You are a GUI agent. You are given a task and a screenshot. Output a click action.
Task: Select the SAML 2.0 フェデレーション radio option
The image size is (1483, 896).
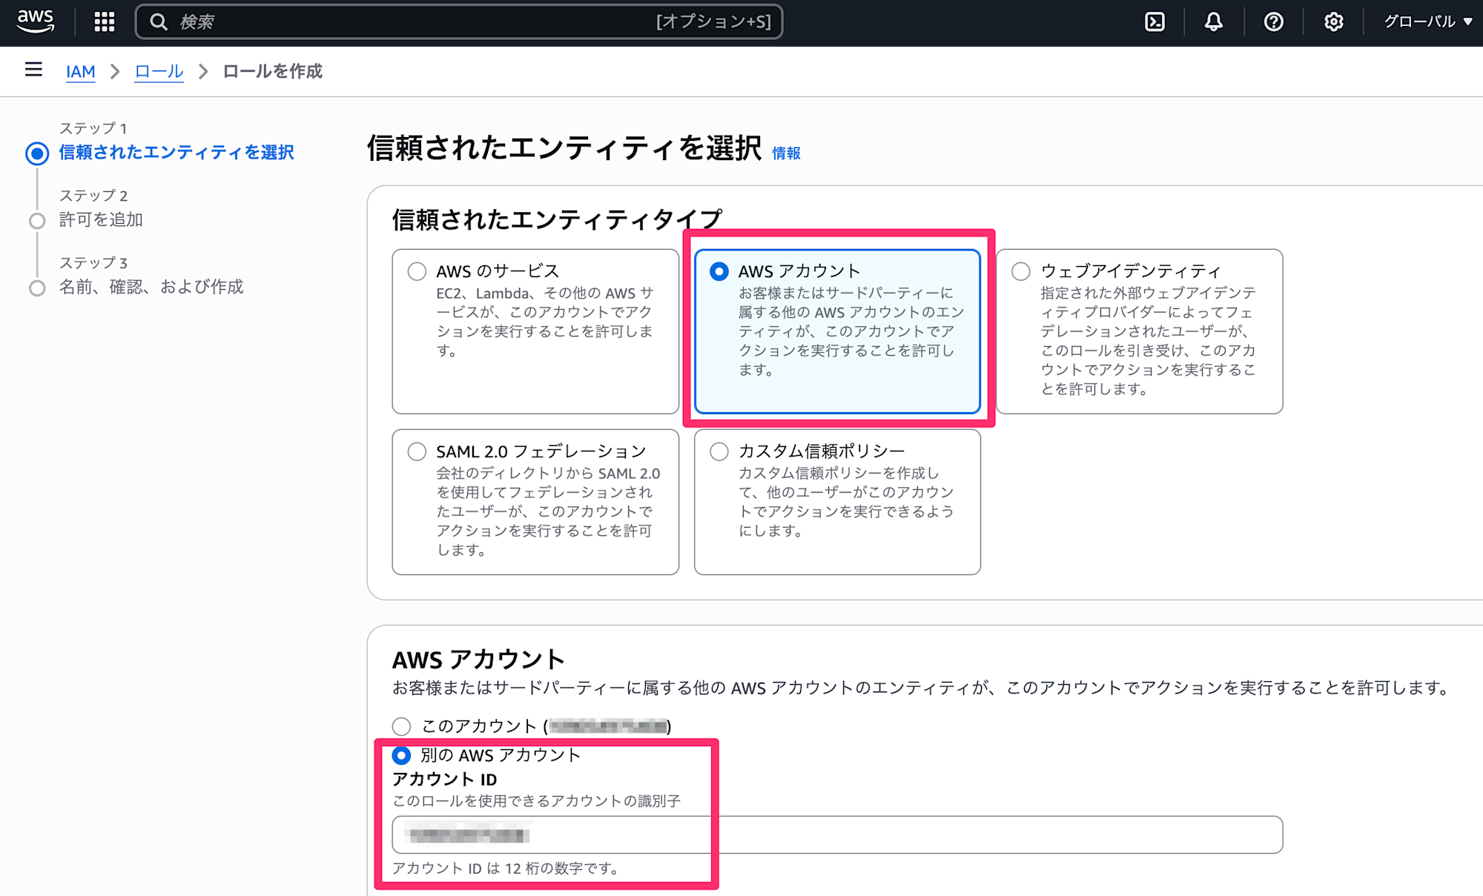pos(417,451)
